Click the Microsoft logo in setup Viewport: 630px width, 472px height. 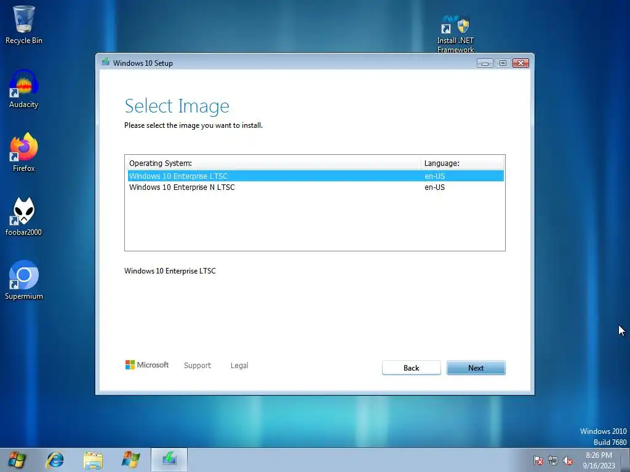(147, 365)
